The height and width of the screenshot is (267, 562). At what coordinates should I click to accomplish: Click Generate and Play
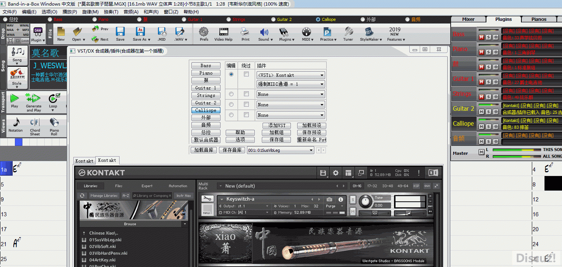34,103
